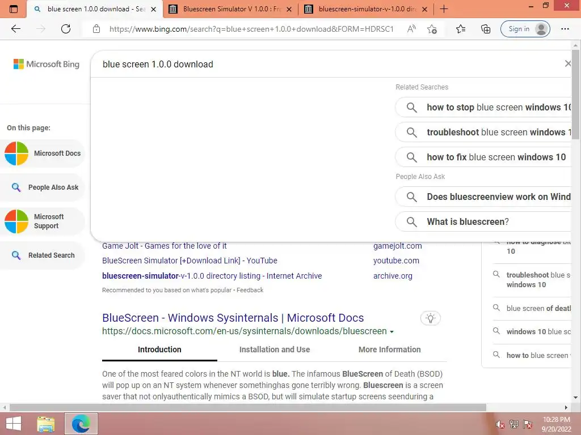Add this page to favorites star icon
Viewport: 581px width, 435px height.
coord(432,29)
